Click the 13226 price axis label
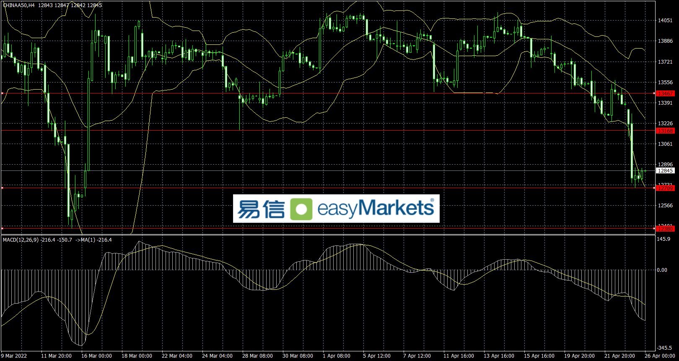This screenshot has width=679, height=361. tap(665, 124)
